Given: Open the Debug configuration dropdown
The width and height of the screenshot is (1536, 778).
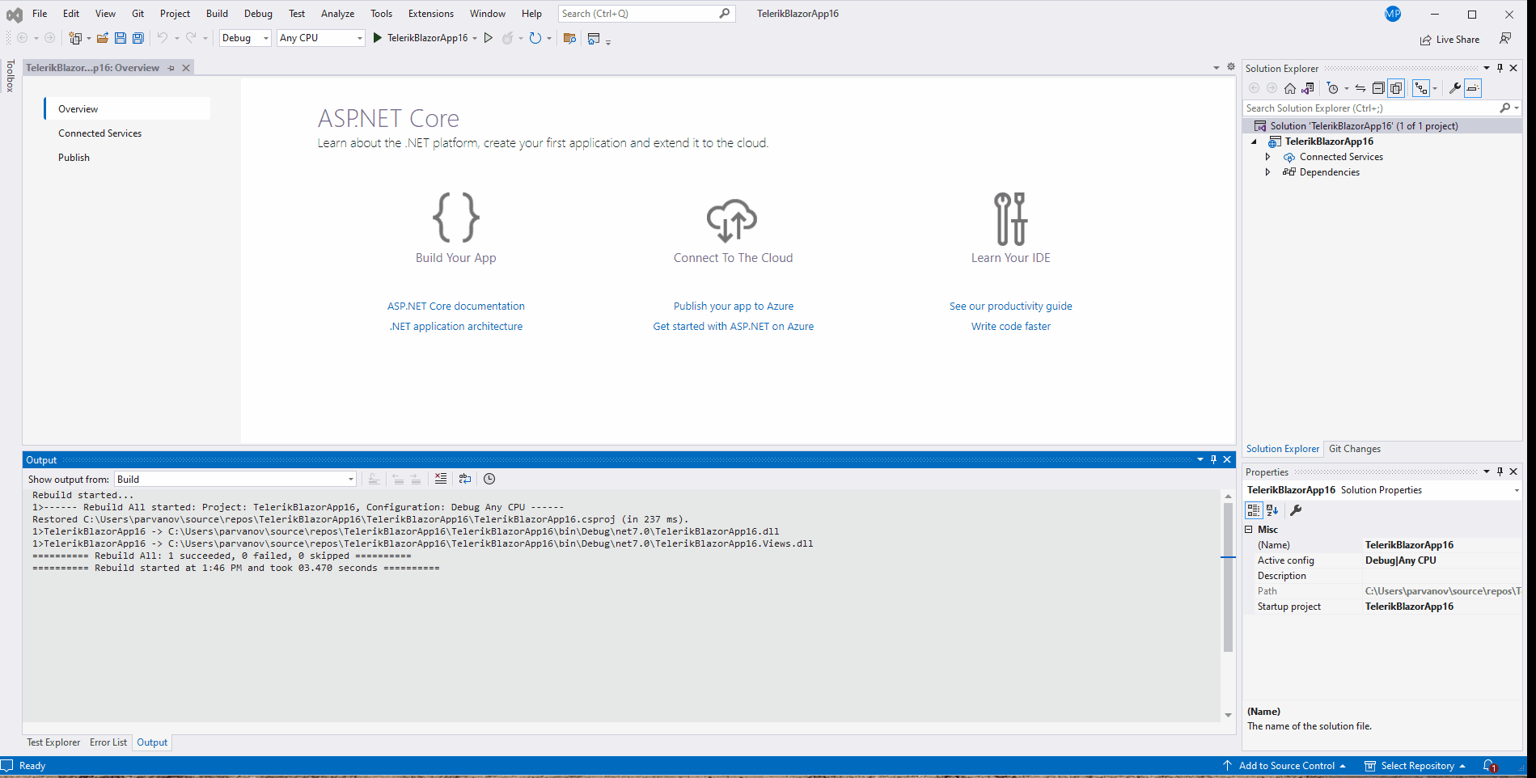Looking at the screenshot, I should [245, 38].
